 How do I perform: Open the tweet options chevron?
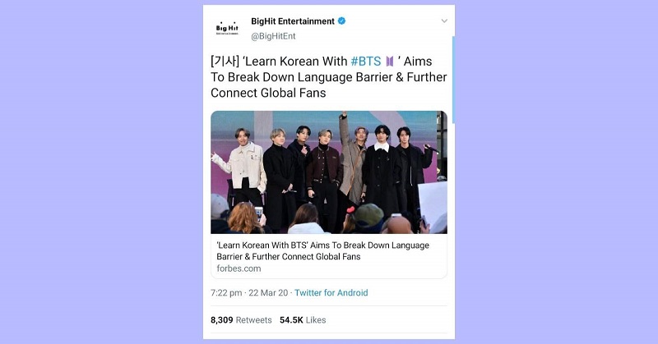pyautogui.click(x=444, y=21)
